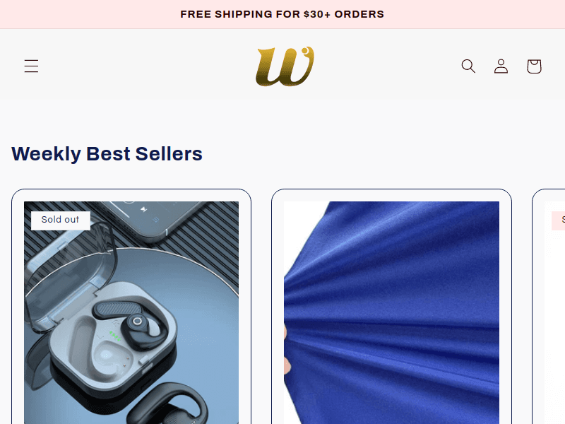The height and width of the screenshot is (424, 565).
Task: Click the free shipping announcement banner
Action: [282, 14]
